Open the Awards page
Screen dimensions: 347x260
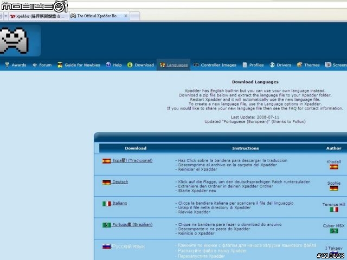(x=19, y=65)
